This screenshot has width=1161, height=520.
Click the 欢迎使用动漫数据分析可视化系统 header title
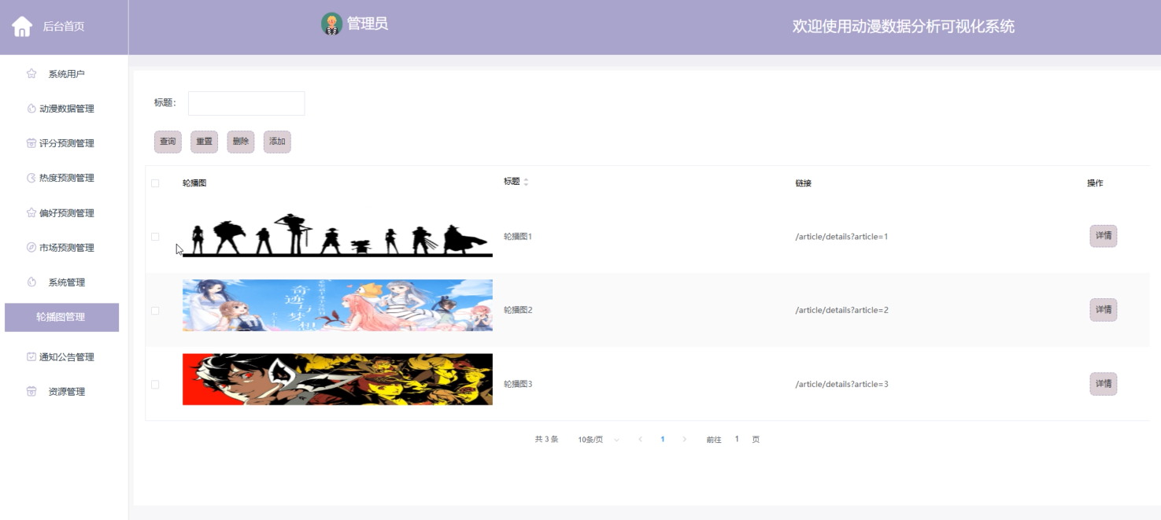point(904,26)
